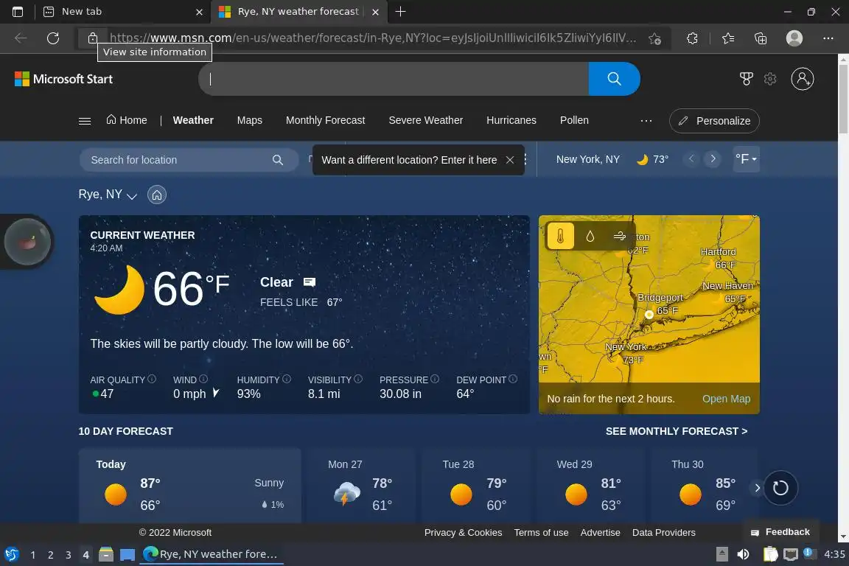This screenshot has width=849, height=566.
Task: Open browser extensions puzzle icon
Action: (x=692, y=38)
